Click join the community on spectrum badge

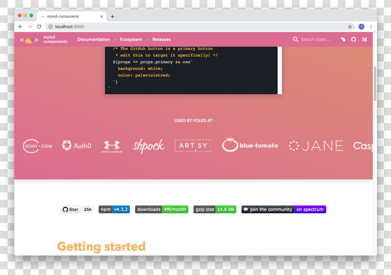(284, 209)
